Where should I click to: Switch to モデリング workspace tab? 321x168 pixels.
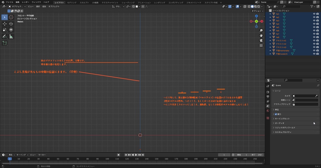point(72,2)
